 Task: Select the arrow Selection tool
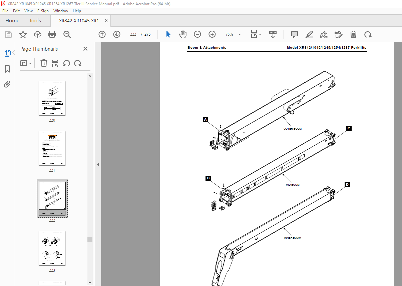(x=168, y=34)
